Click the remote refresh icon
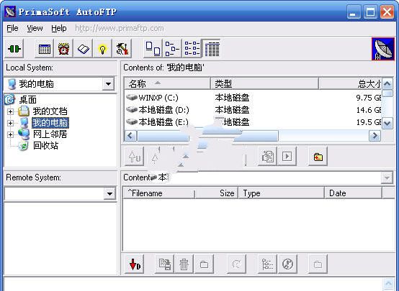Screen dimensions: 399x291 (237, 264)
